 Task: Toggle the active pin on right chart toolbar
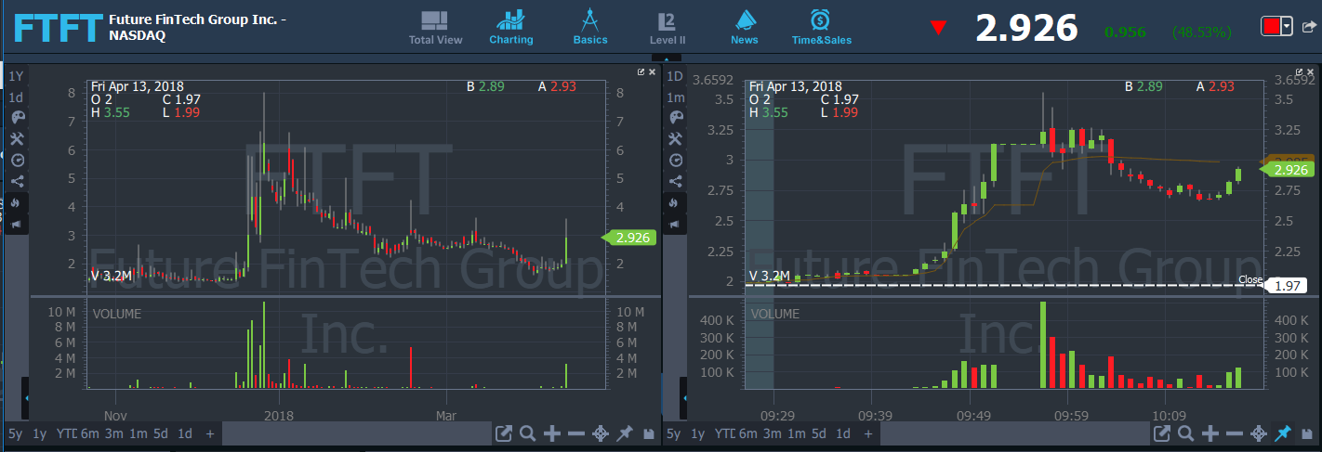coord(1283,433)
